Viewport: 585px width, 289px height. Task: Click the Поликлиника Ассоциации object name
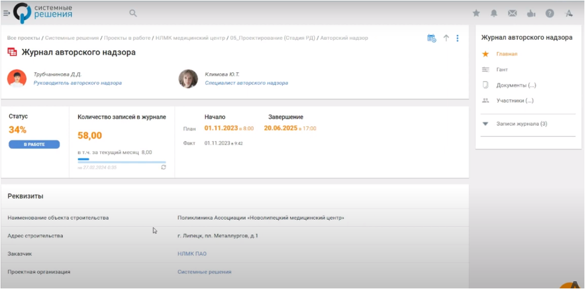click(261, 218)
